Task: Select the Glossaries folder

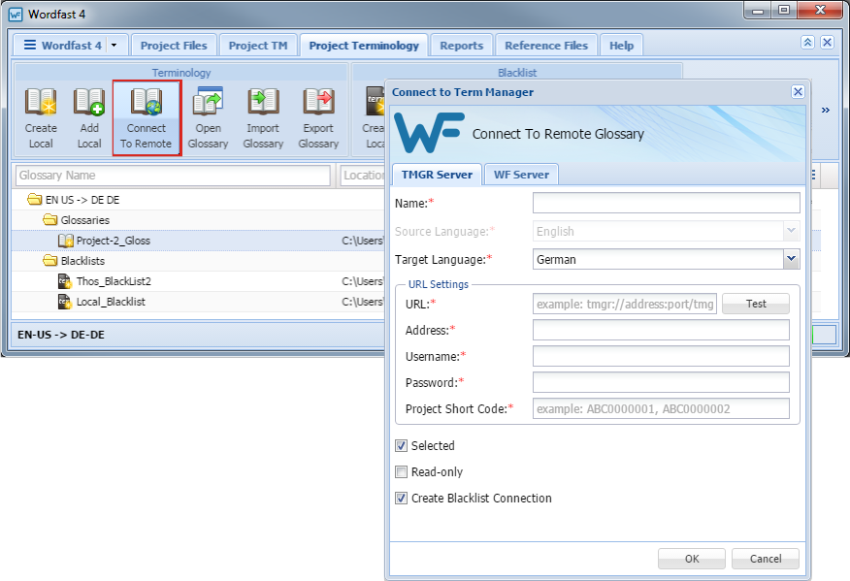Action: coord(77,220)
